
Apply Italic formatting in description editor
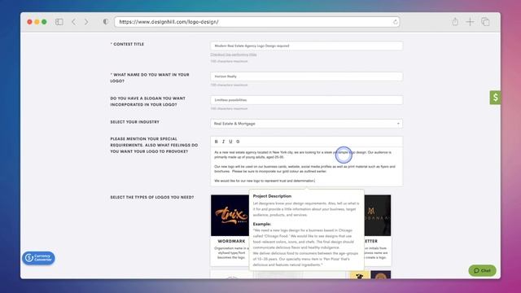[223, 142]
